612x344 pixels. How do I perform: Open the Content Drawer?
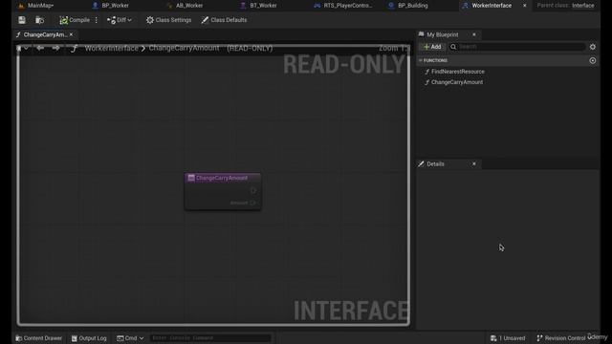coord(38,338)
